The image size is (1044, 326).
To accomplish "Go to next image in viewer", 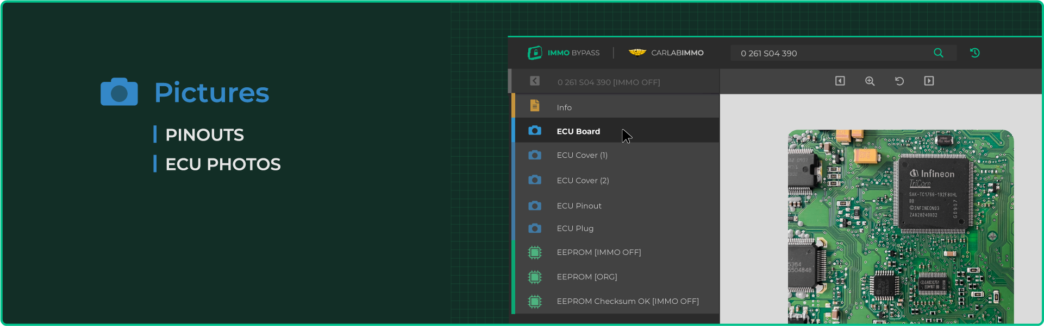I will point(929,81).
